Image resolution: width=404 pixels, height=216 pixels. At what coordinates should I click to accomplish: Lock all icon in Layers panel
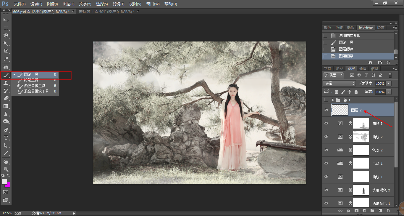(x=356, y=92)
